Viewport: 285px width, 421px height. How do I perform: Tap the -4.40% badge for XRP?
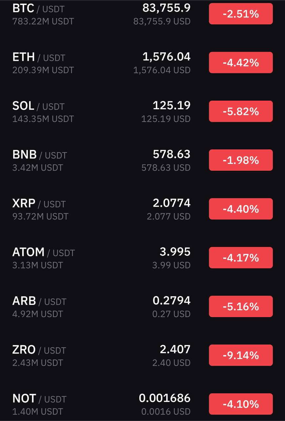(x=241, y=209)
